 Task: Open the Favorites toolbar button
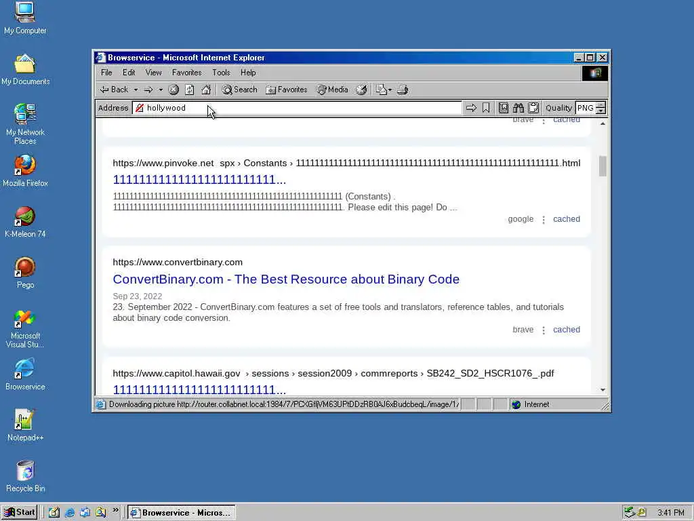[287, 90]
